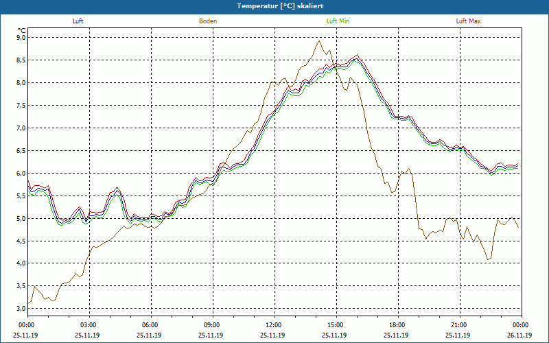Click the '7,0' y-axis value
549x343 pixels.
21,128
